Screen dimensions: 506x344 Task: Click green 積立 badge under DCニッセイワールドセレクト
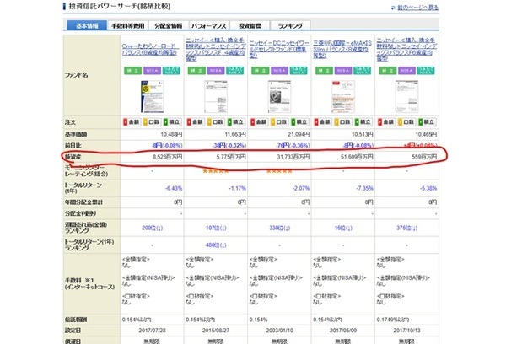[x=260, y=70]
